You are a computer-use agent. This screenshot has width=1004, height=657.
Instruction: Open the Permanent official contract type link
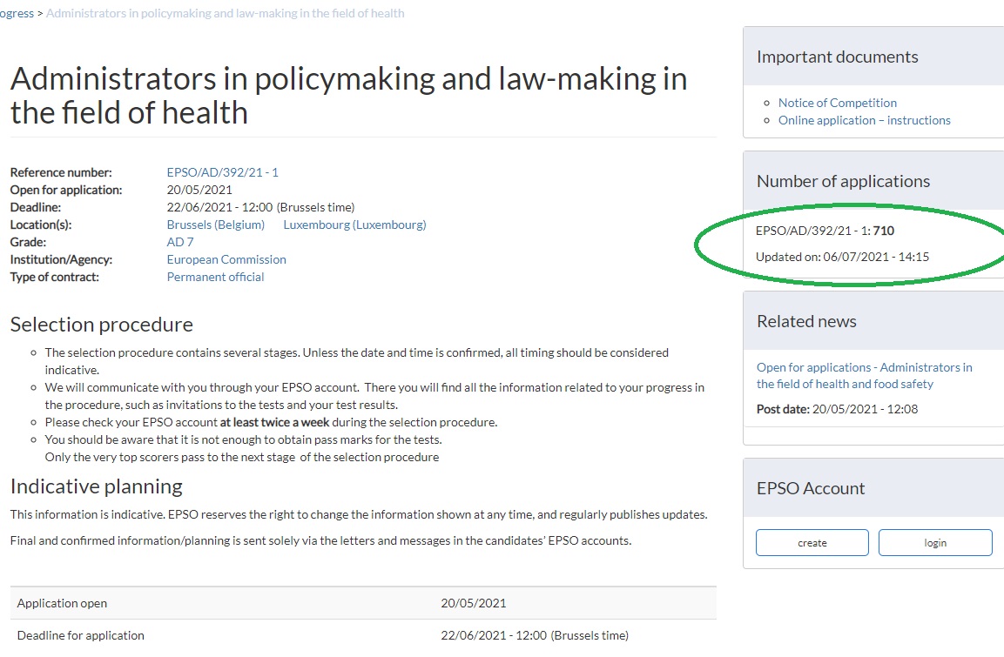[215, 277]
